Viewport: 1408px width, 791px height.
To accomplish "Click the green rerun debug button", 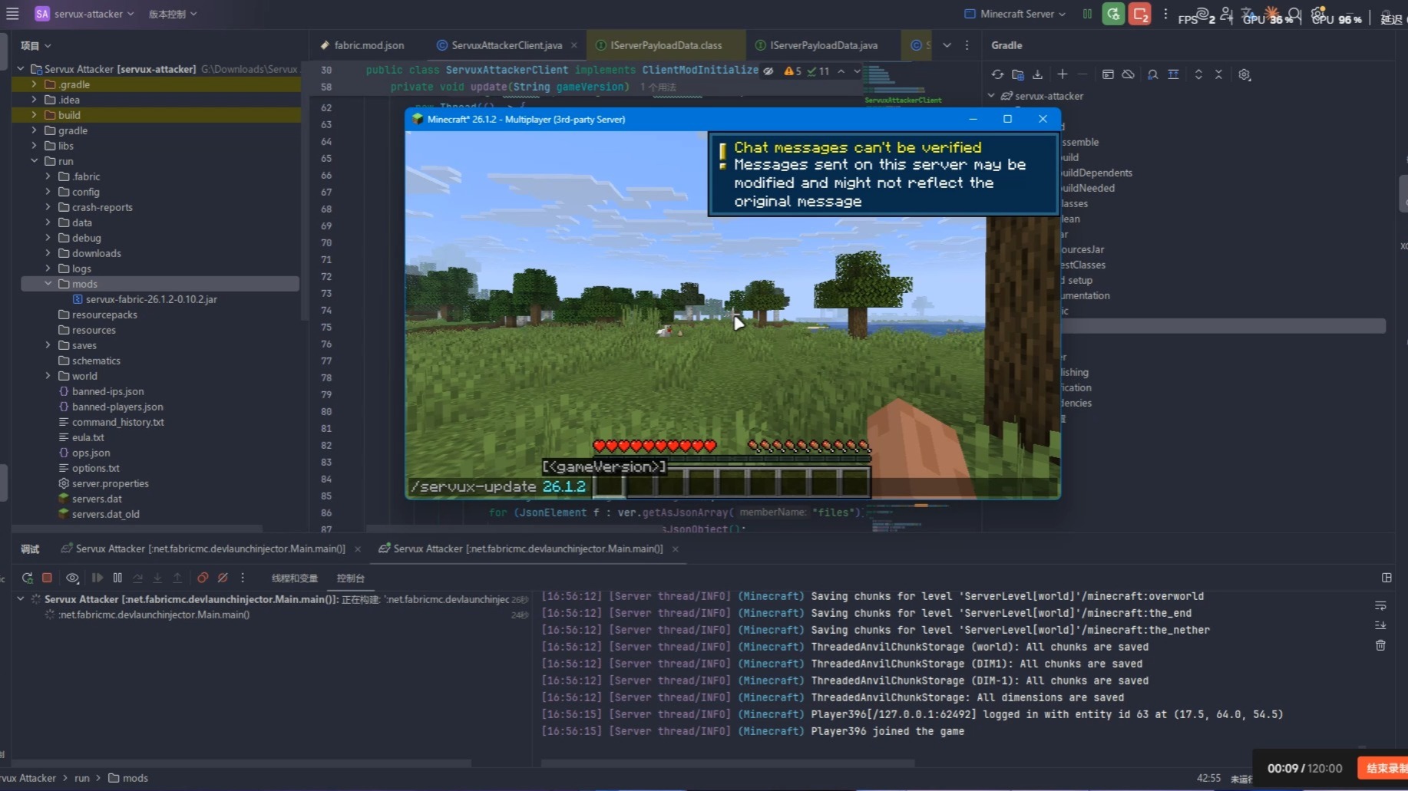I will (1112, 14).
